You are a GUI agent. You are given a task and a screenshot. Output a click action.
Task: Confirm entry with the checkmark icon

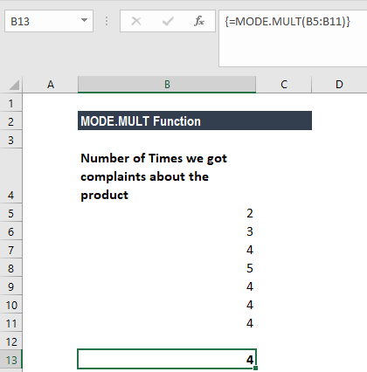168,21
